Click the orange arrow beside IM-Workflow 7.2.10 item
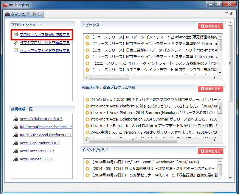Image resolution: width=239 pixels, height=194 pixels. coord(87,99)
